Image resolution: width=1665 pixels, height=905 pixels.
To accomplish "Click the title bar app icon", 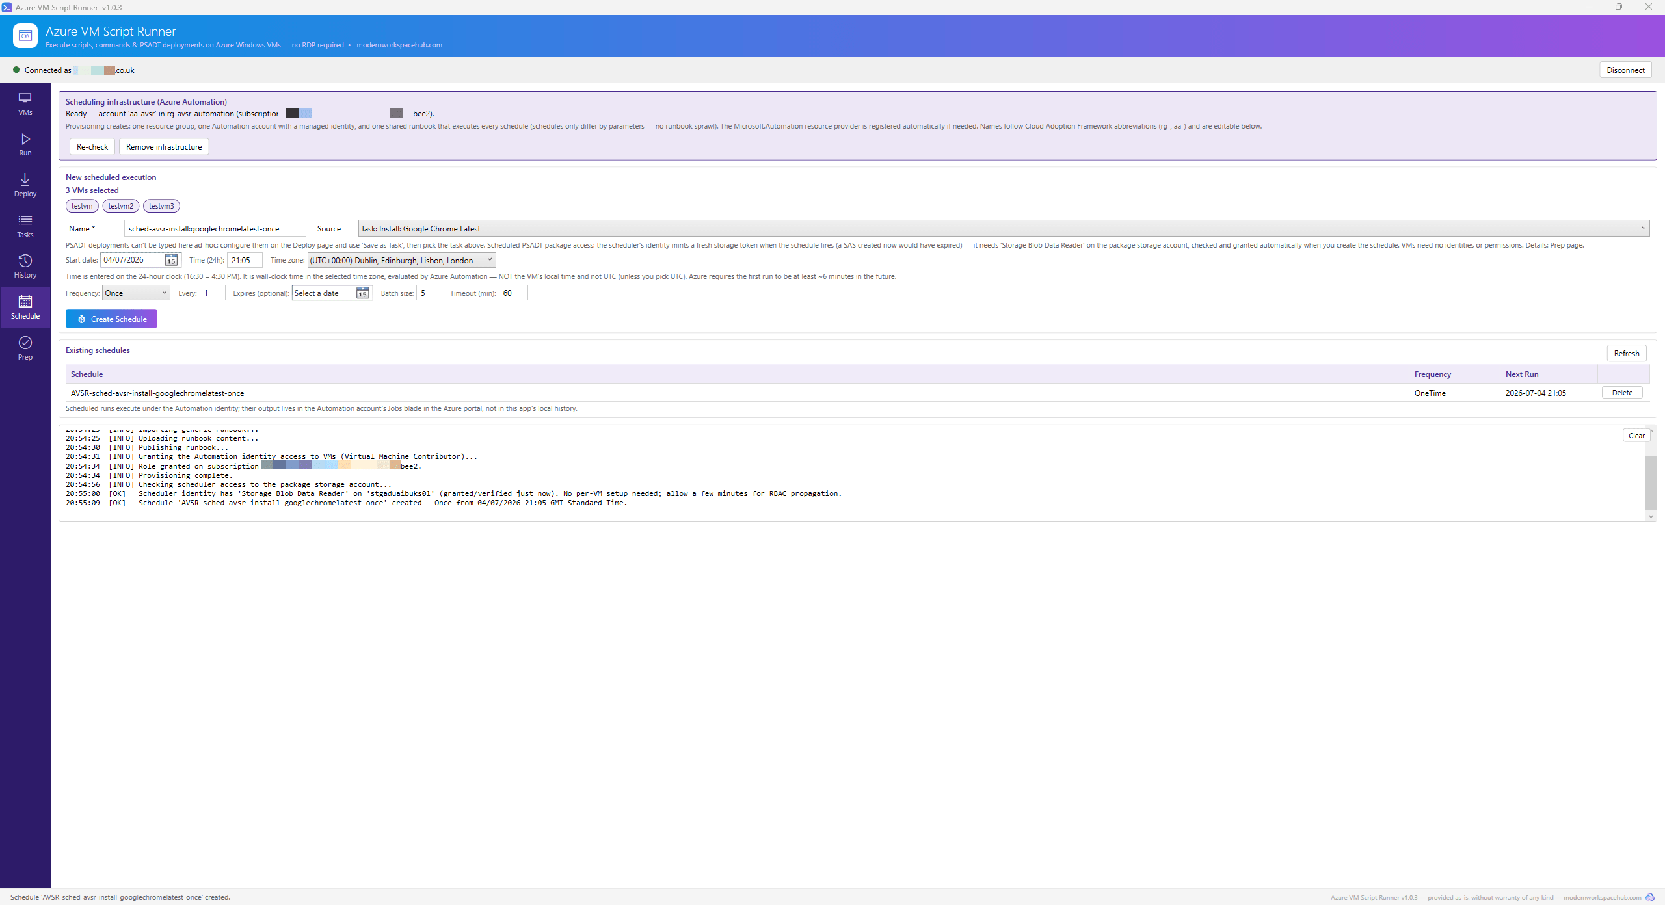I will (x=7, y=7).
